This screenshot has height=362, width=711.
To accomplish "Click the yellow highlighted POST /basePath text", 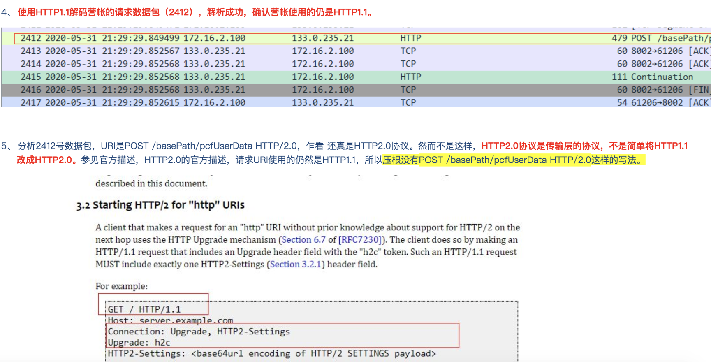I will [x=513, y=160].
